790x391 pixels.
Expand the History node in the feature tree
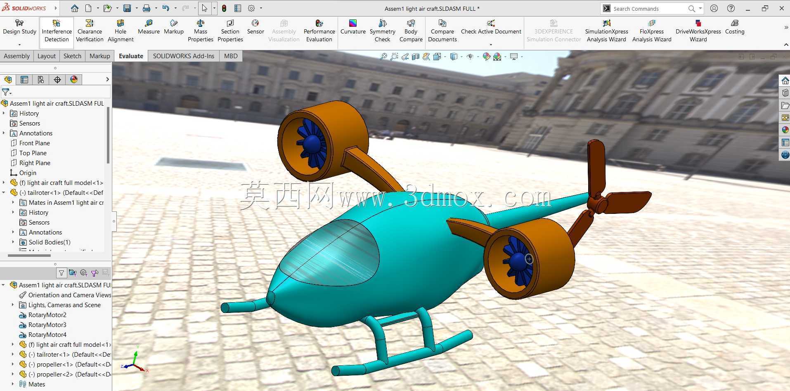click(4, 113)
